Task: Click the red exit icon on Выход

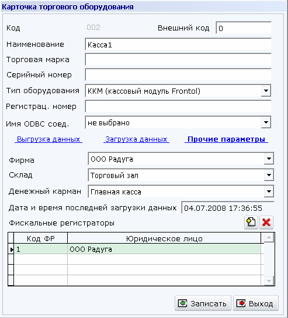Action: (x=241, y=303)
